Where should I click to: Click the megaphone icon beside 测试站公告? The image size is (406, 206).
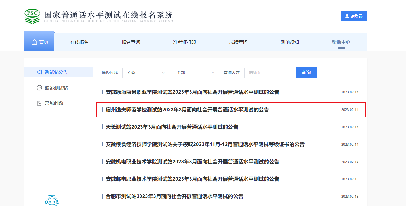click(x=39, y=72)
